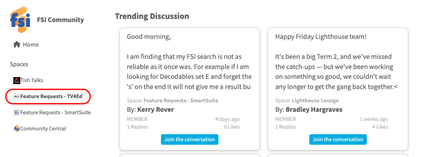
Task: Click the Feature Requests TV4Ed icon
Action: (x=16, y=96)
